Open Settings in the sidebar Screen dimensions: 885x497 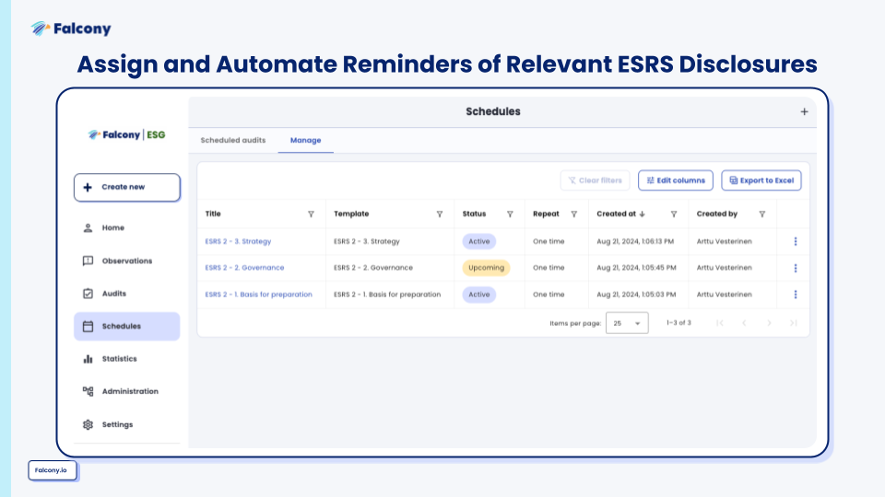click(127, 424)
